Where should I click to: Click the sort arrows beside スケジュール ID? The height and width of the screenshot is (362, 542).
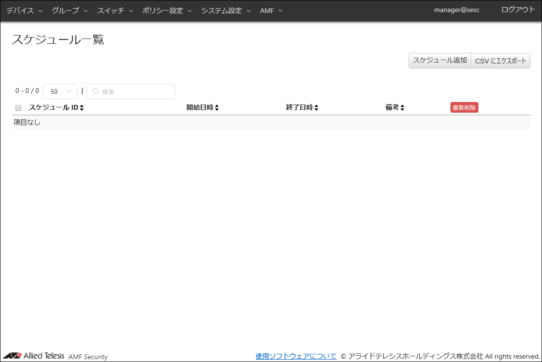click(x=82, y=108)
